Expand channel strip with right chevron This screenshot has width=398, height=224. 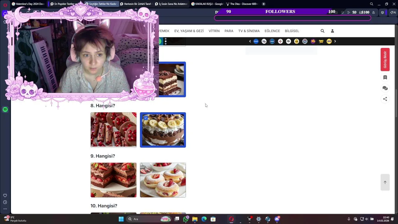click(x=335, y=41)
